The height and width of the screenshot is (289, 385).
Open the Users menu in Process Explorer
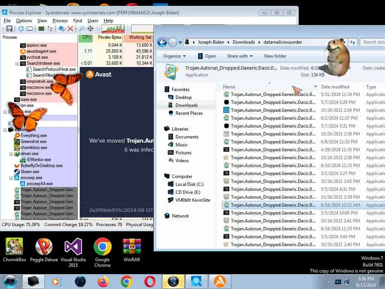coord(93,21)
